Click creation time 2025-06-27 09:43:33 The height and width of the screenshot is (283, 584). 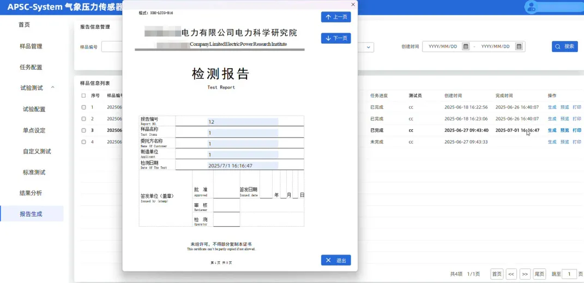[x=466, y=142]
